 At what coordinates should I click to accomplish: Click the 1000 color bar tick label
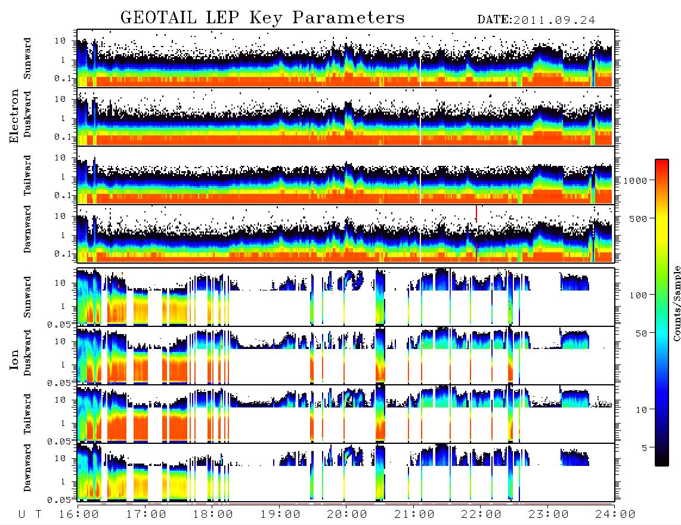pyautogui.click(x=635, y=180)
